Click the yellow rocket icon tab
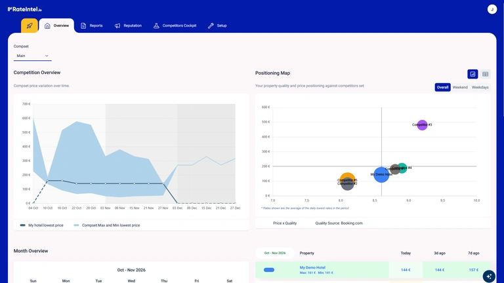504x283 pixels. 30,26
